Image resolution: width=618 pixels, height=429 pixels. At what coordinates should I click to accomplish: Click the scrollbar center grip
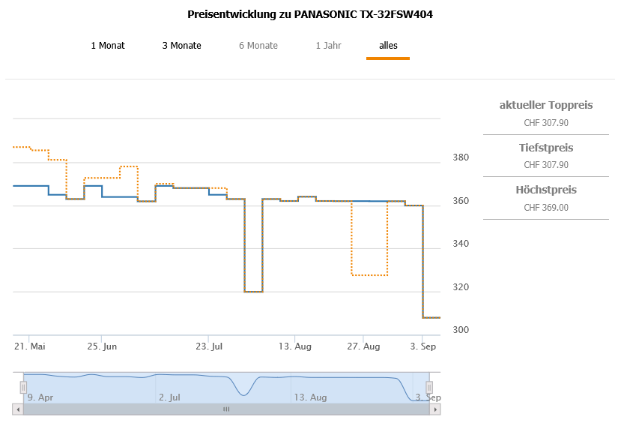[226, 409]
